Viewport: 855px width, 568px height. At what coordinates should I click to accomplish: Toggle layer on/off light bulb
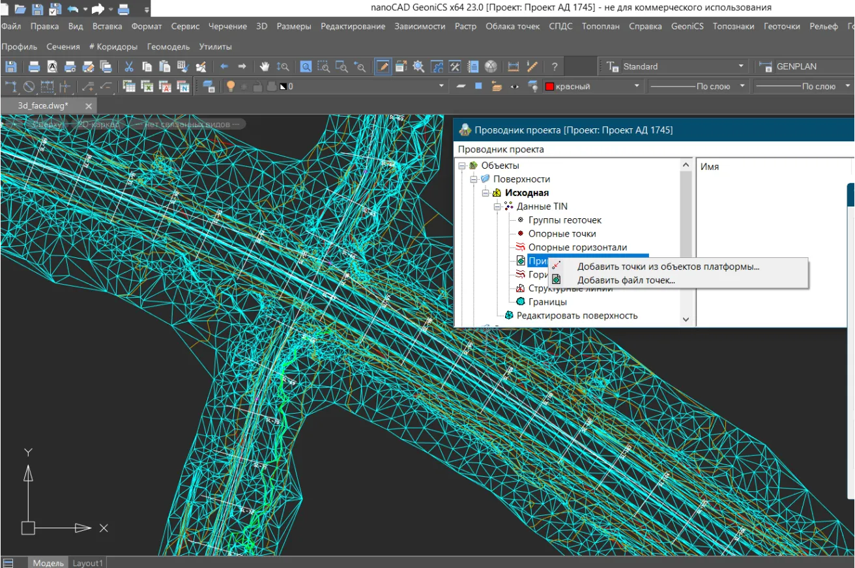pos(230,86)
